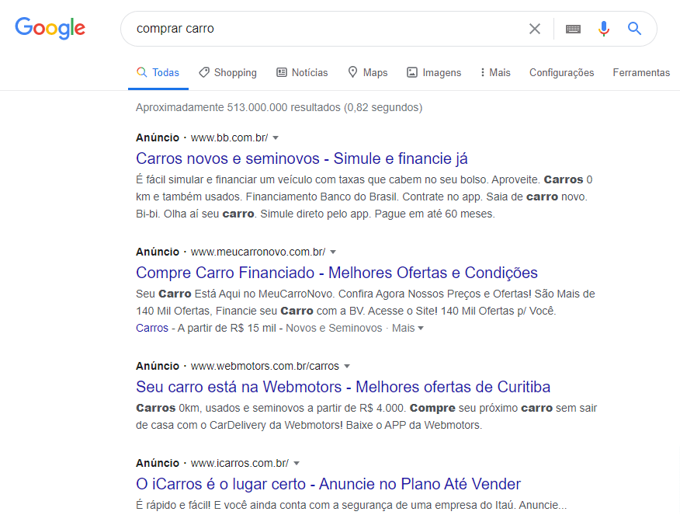Click the magnifying glass search icon
This screenshot has height=529, width=680.
click(634, 28)
